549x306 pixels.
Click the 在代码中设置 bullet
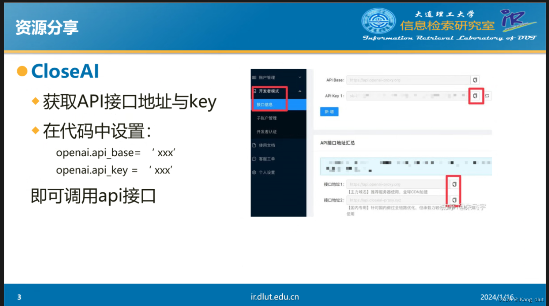pyautogui.click(x=97, y=131)
